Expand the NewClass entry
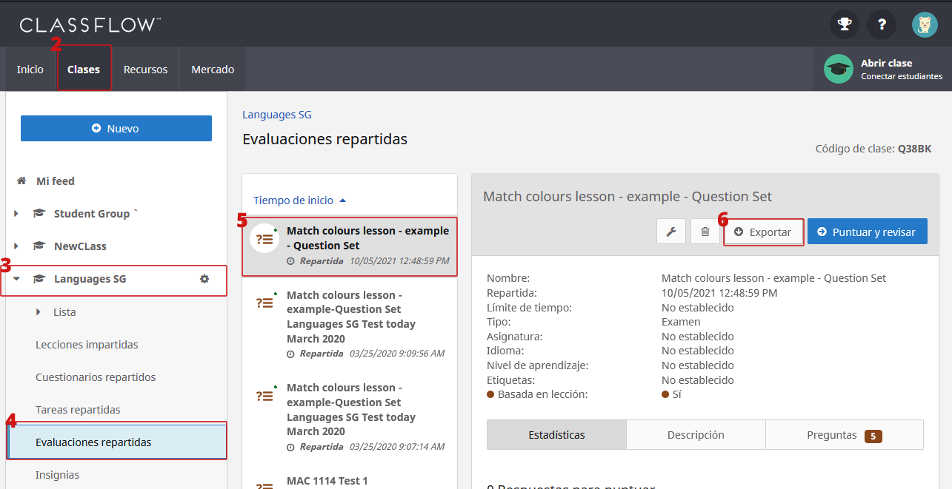Image resolution: width=952 pixels, height=489 pixels. coord(16,246)
